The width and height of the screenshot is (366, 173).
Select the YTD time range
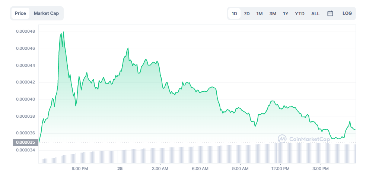click(x=299, y=13)
